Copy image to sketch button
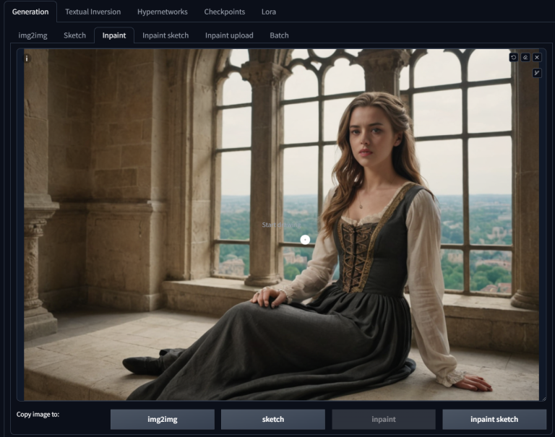The image size is (555, 437). click(x=272, y=419)
